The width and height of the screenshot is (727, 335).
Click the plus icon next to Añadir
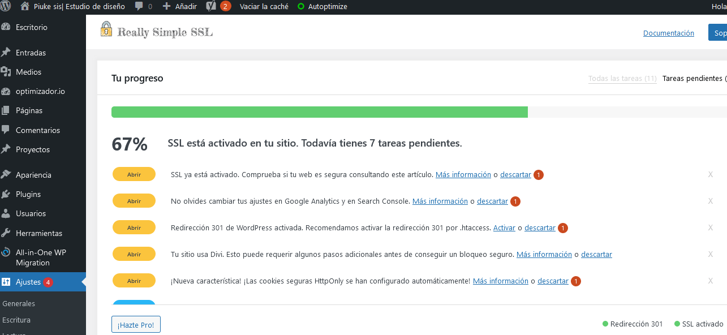coord(166,7)
